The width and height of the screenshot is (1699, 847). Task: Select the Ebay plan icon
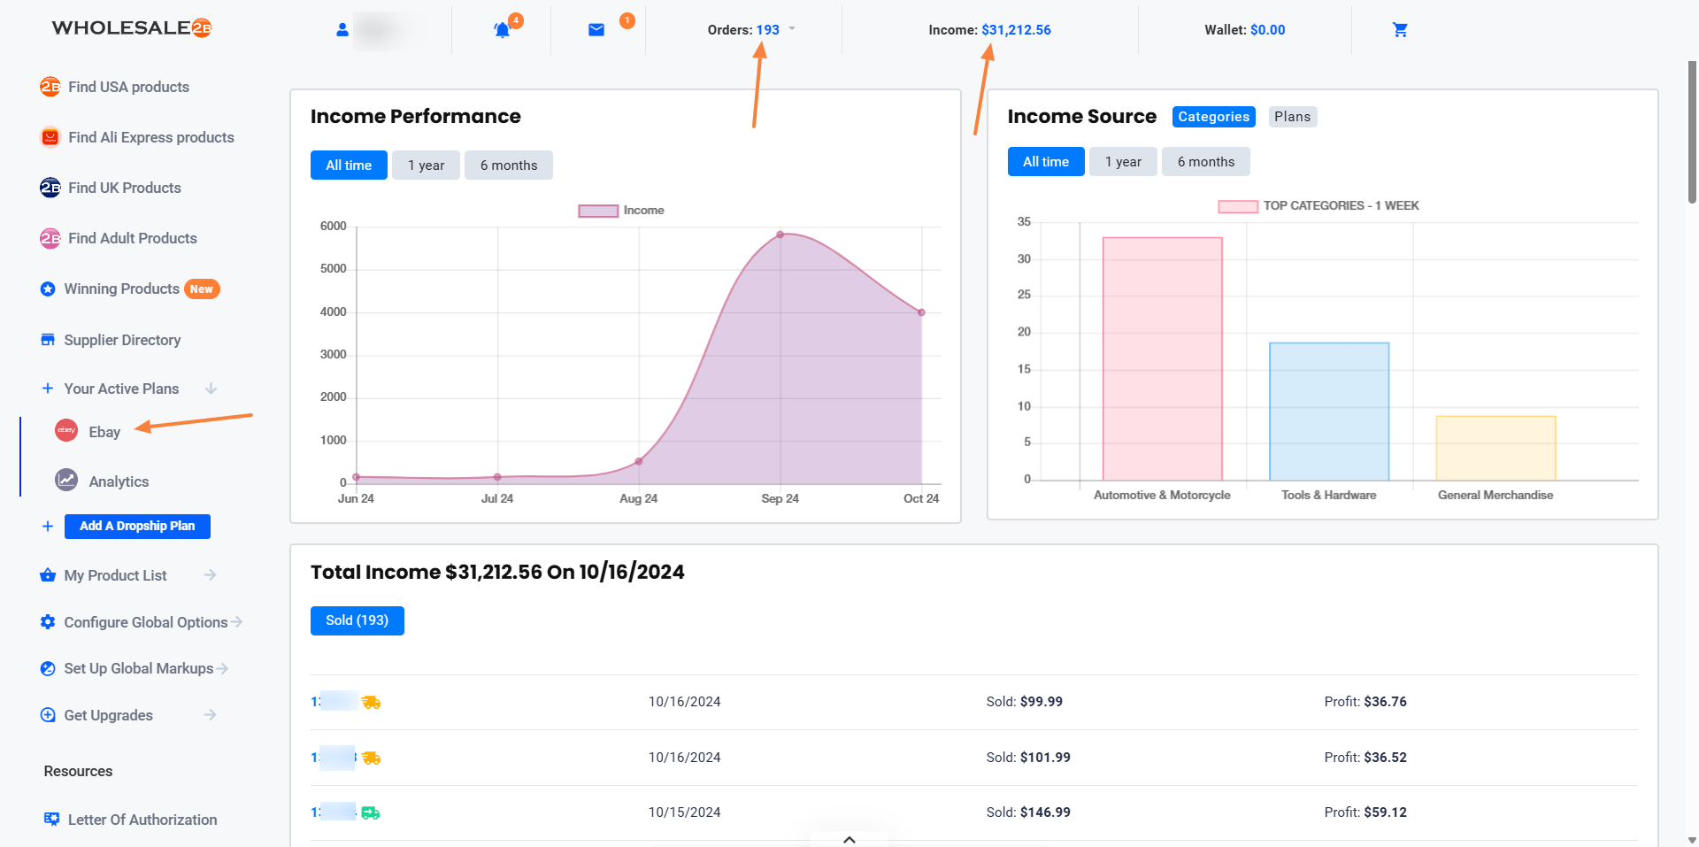point(66,432)
